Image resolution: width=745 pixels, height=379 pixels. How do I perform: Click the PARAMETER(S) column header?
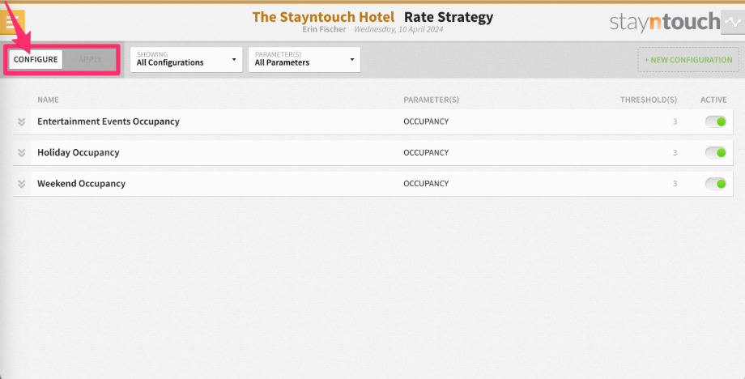point(431,100)
